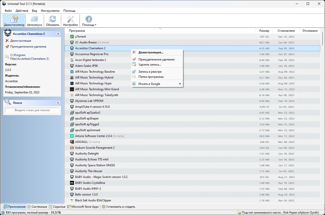Select the apulSoft apTrigga3 entry
This screenshot has width=325, height=215.
pyautogui.click(x=192, y=124)
